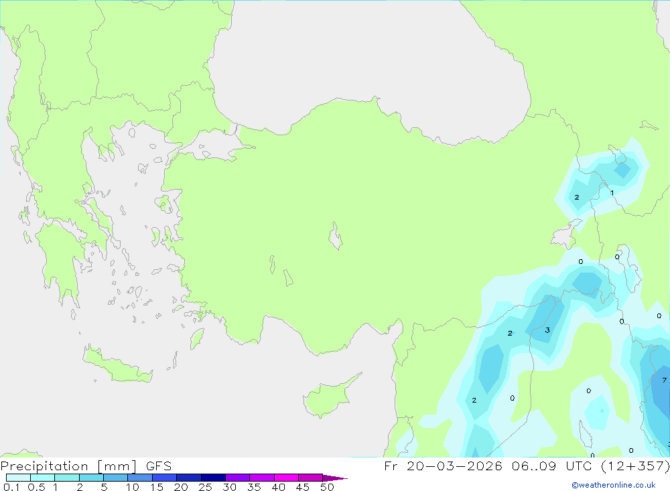Click the map precipitation value "7"
The height and width of the screenshot is (491, 670).
click(x=664, y=380)
